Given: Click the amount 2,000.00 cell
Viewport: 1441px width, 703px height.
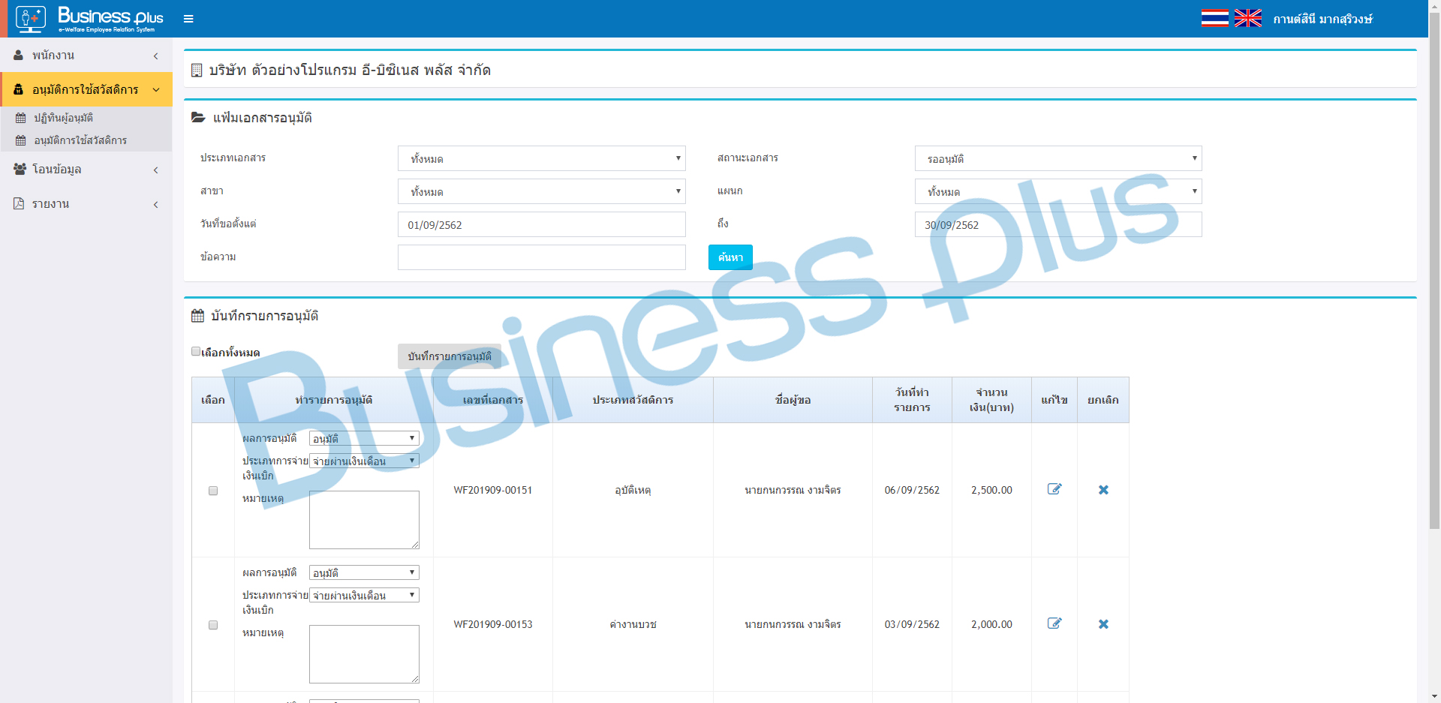Looking at the screenshot, I should (991, 624).
